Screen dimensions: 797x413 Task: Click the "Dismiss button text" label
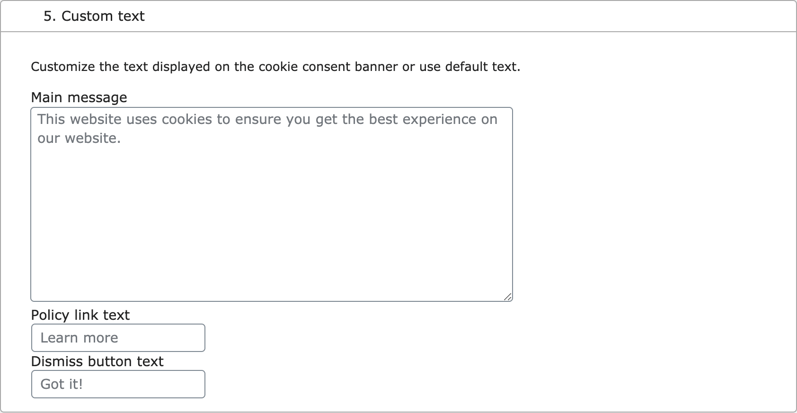pyautogui.click(x=97, y=361)
